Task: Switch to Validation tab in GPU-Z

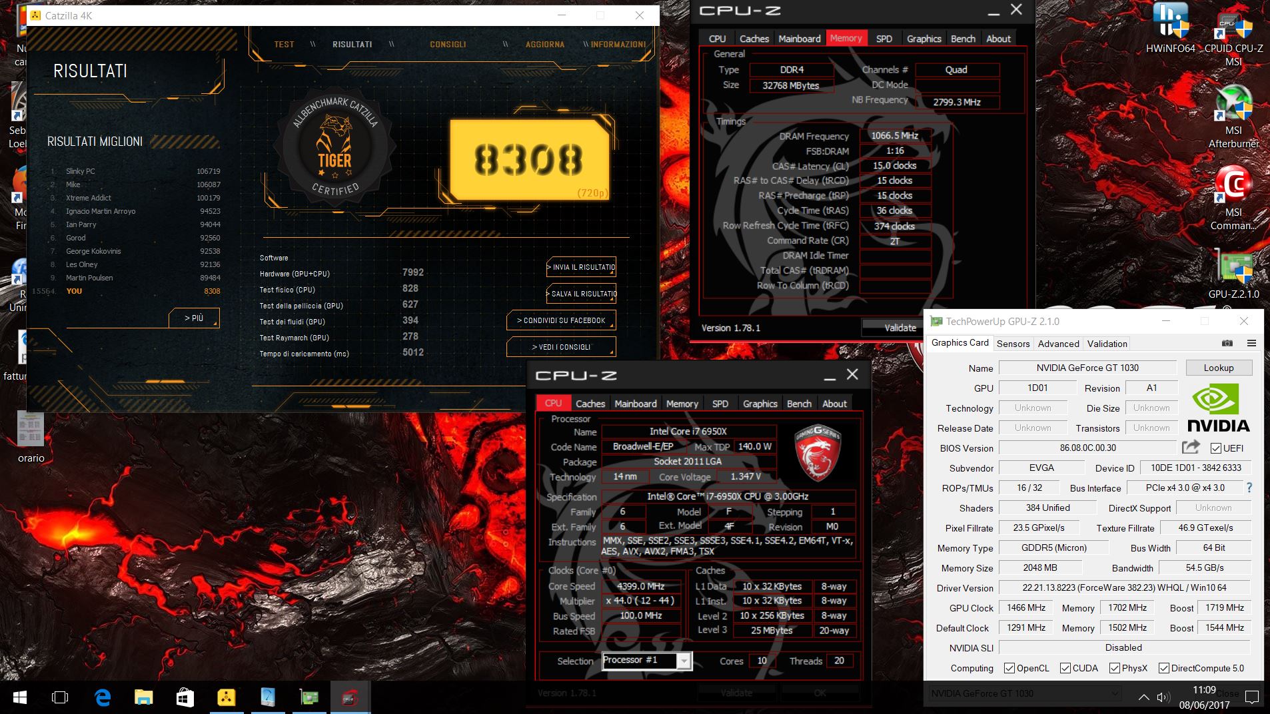Action: coord(1107,344)
